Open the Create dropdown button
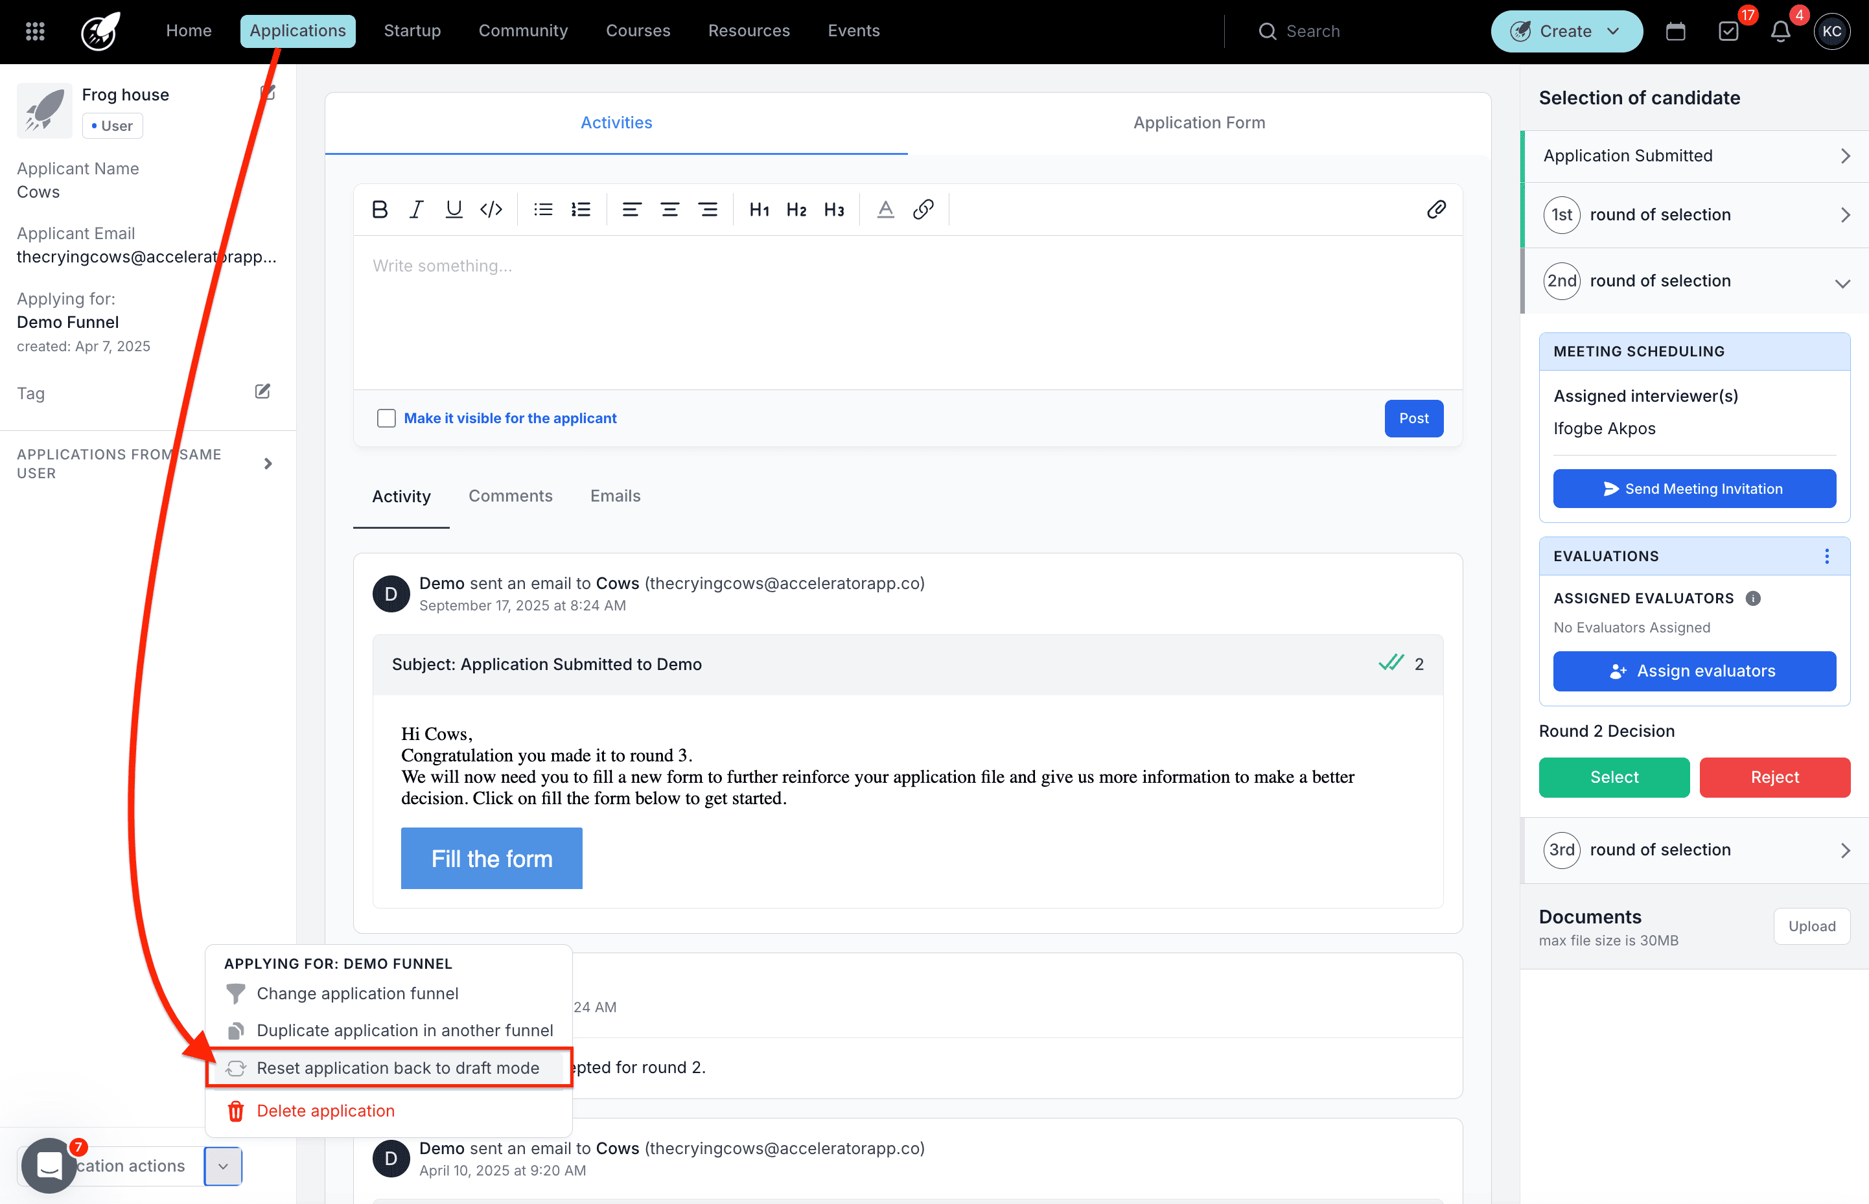1869x1204 pixels. [1566, 31]
